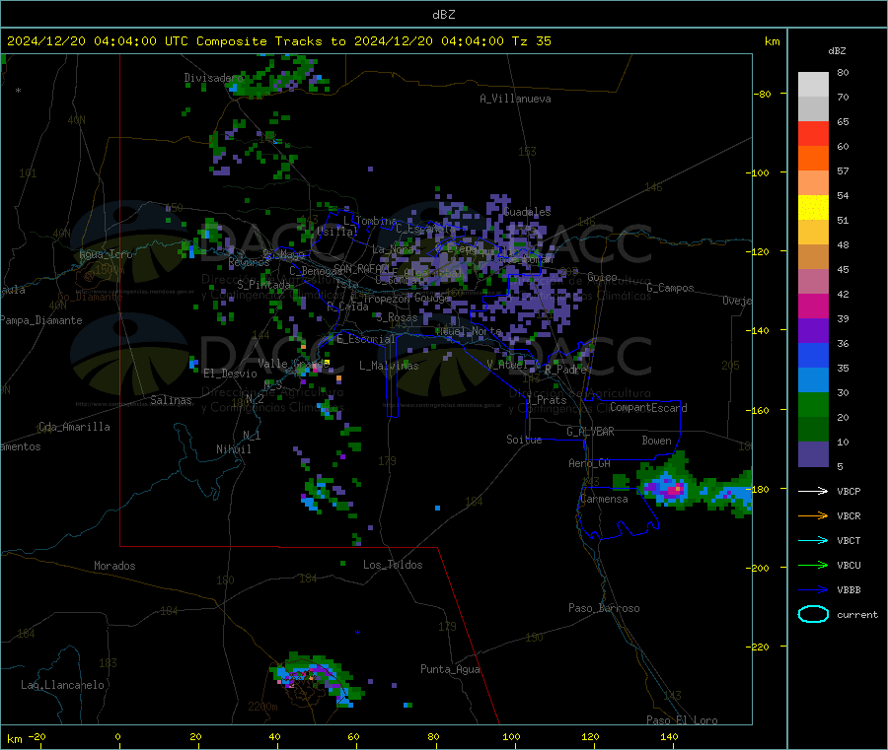888x750 pixels.
Task: Click the white asterisk marker near top-left
Action: pos(18,91)
